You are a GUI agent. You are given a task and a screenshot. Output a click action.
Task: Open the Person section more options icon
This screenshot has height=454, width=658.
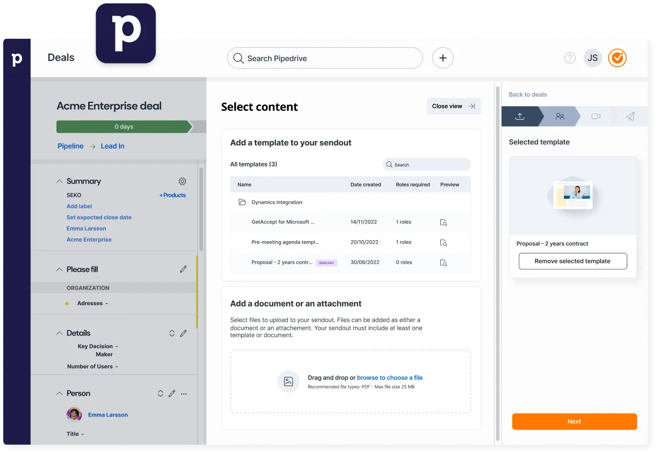pyautogui.click(x=184, y=393)
